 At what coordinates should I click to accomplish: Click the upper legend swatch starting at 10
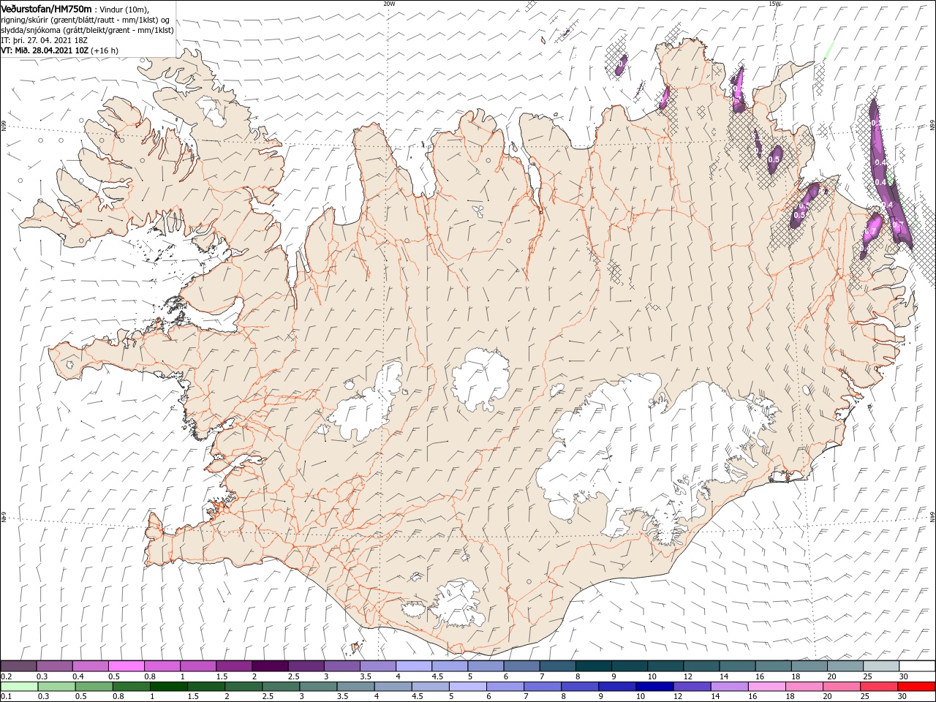coord(665,666)
